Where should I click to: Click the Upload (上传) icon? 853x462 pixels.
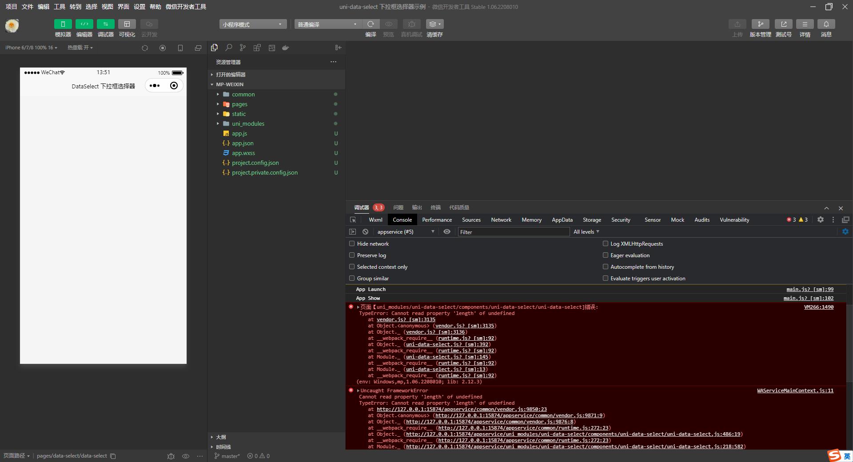[737, 24]
